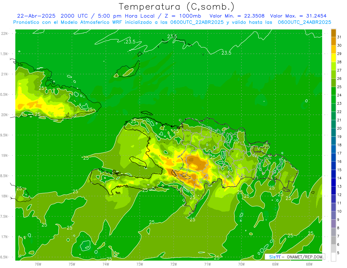
Task: Click legend swatch between 23 and 24
Action: tap(333, 99)
